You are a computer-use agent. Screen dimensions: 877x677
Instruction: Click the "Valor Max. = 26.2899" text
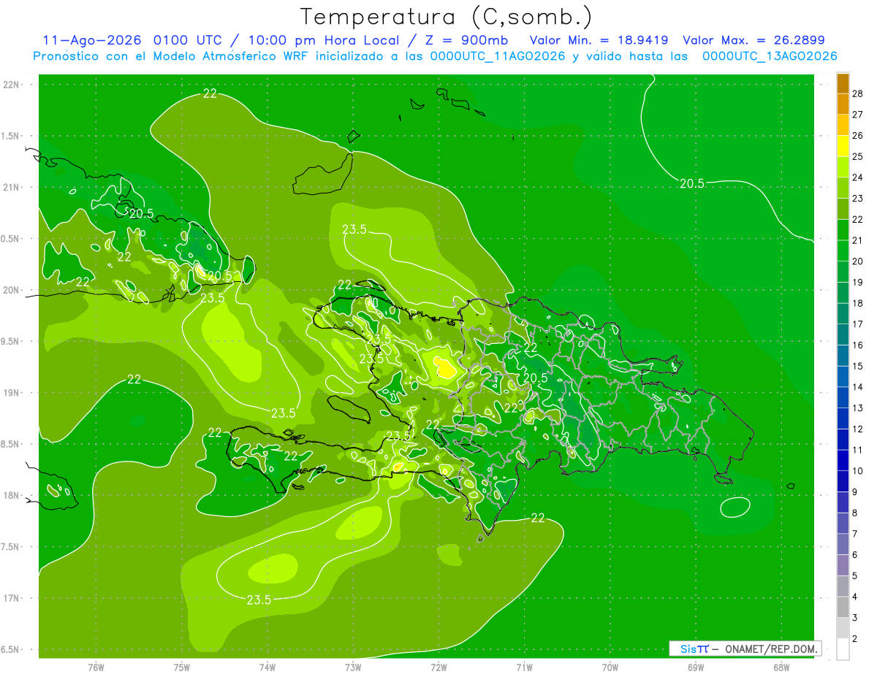click(x=753, y=40)
